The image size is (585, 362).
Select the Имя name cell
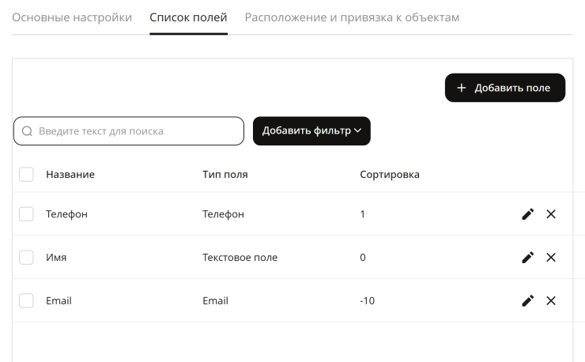point(56,258)
